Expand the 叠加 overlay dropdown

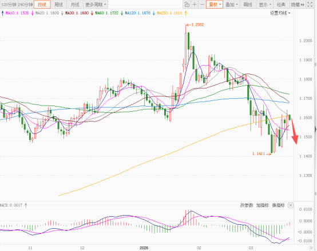(x=232, y=5)
